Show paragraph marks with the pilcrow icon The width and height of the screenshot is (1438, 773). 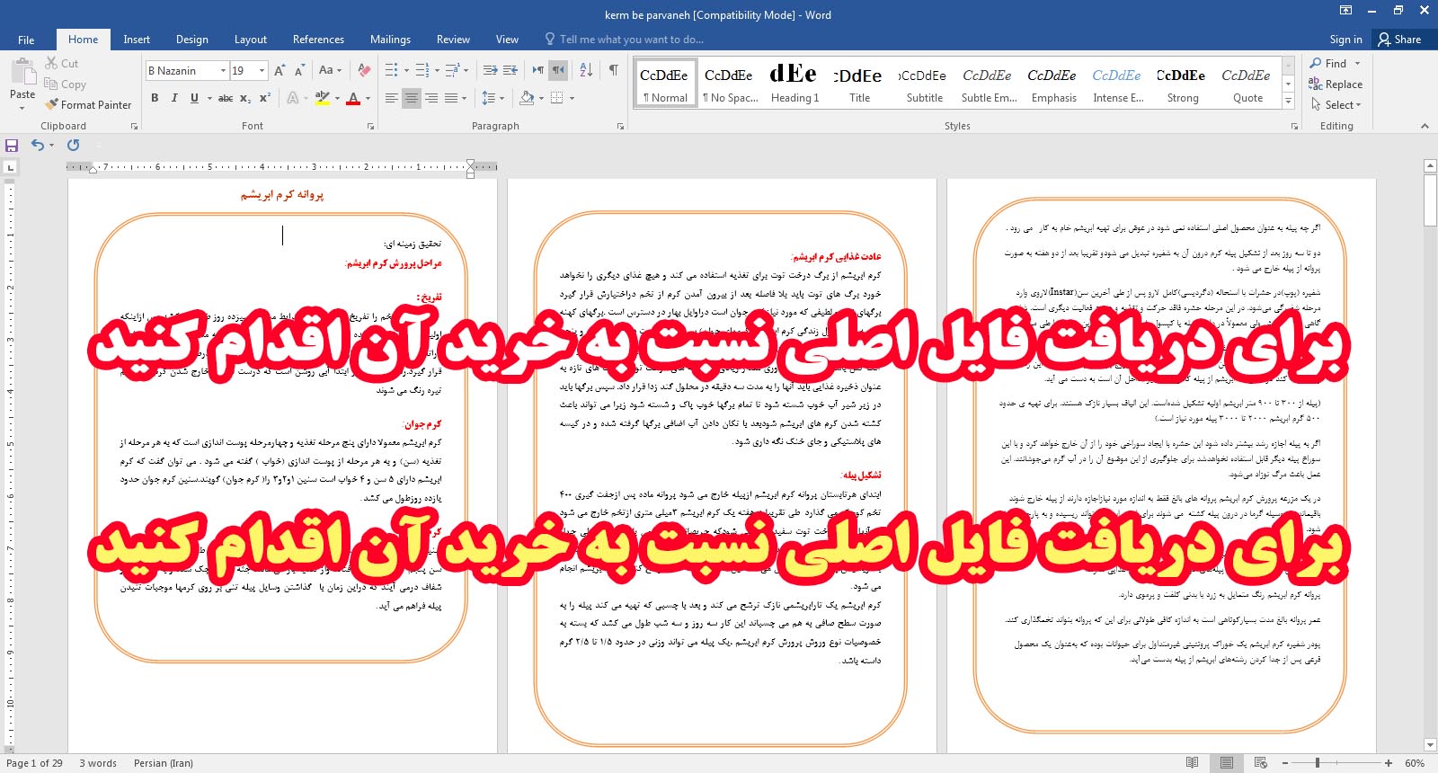[x=613, y=70]
